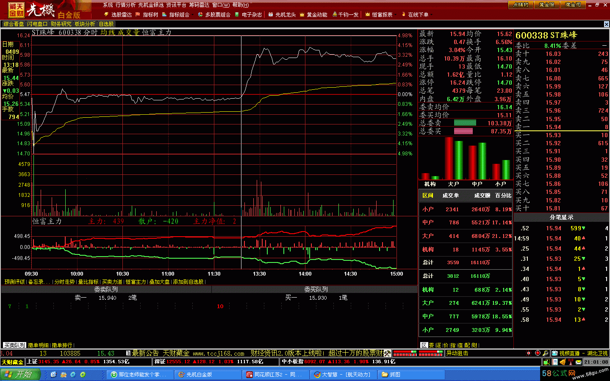Select the 预测评级 chart option
610x381 pixels.
15,282
